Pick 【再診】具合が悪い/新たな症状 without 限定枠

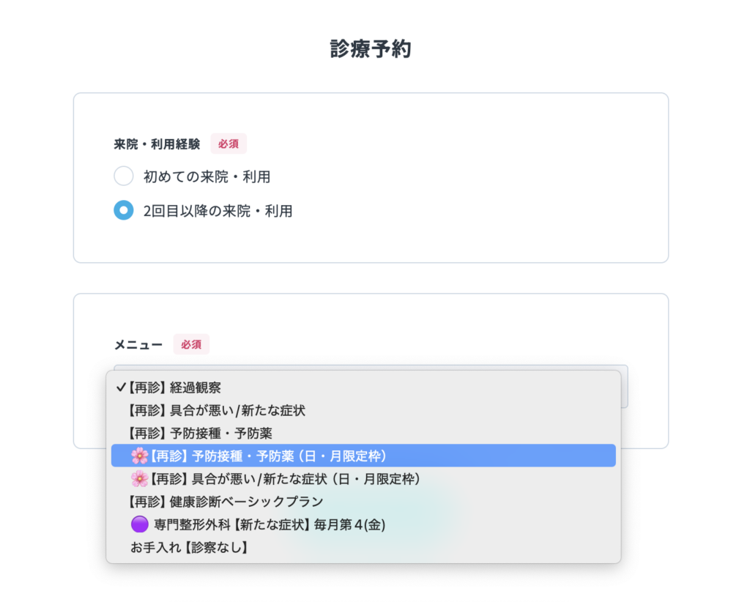(217, 411)
